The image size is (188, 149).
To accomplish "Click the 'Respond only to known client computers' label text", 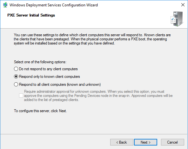I will [x=50, y=77].
